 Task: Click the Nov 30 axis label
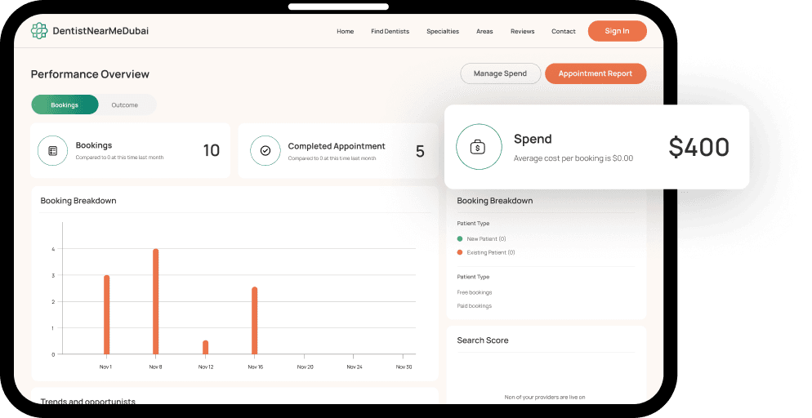[404, 367]
